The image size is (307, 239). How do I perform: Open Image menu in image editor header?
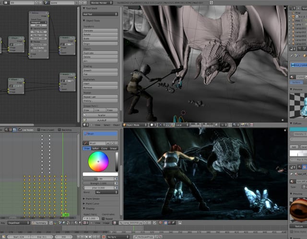tap(106, 223)
